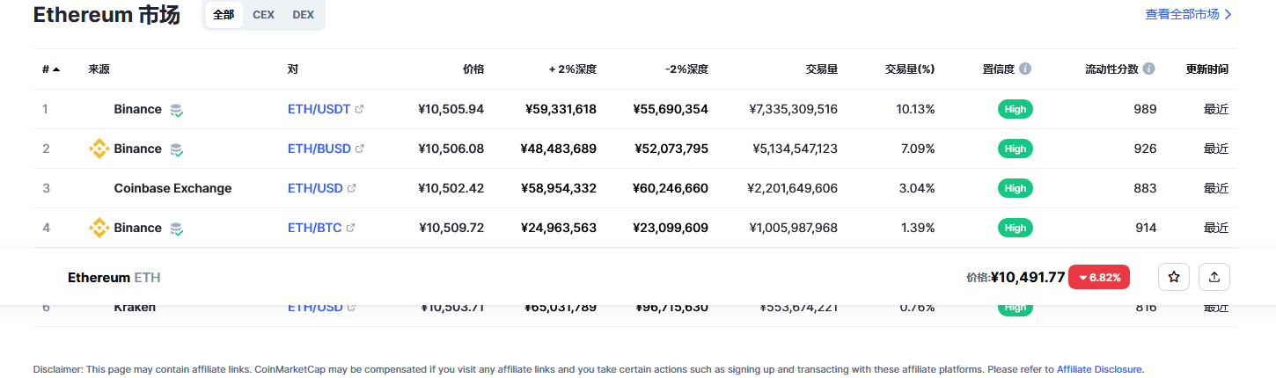Viewport: 1276px width, 378px height.
Task: Click external link icon beside ETH/BTC
Action: click(x=350, y=228)
